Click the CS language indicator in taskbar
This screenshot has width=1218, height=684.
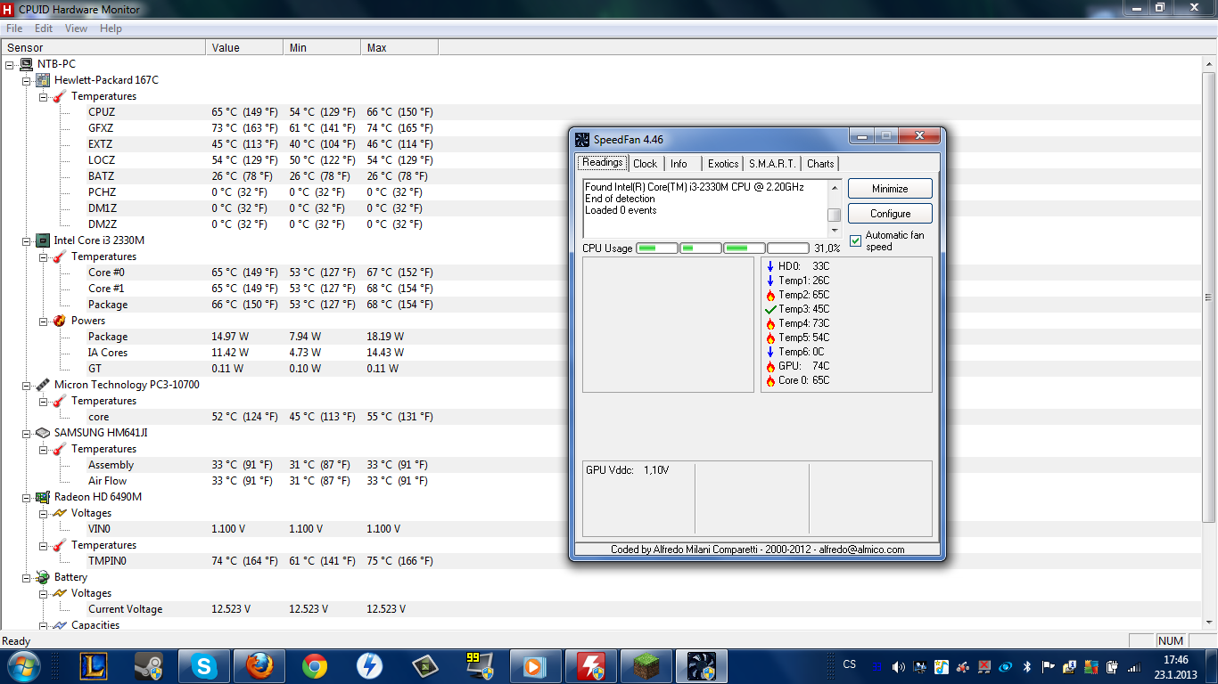click(850, 664)
